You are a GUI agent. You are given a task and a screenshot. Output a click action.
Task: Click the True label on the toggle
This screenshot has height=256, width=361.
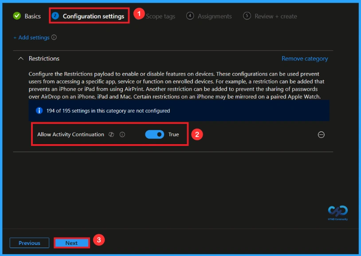pyautogui.click(x=173, y=134)
